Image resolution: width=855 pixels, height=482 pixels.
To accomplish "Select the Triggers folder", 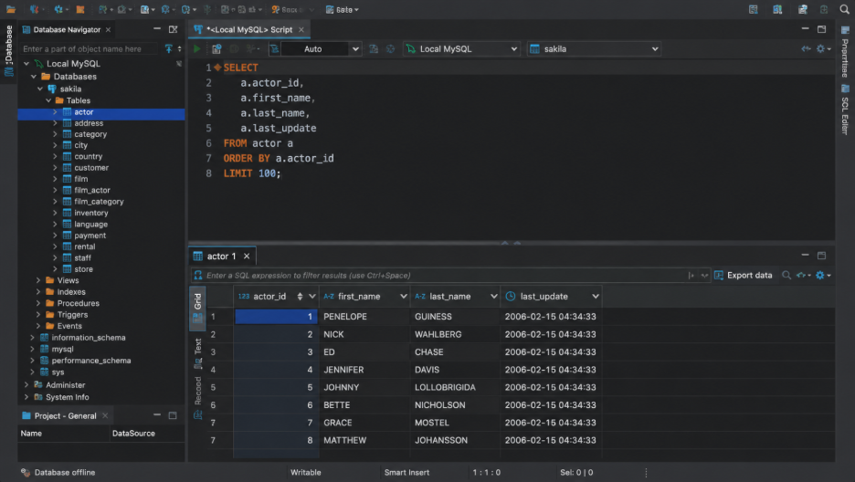I will pyautogui.click(x=72, y=315).
